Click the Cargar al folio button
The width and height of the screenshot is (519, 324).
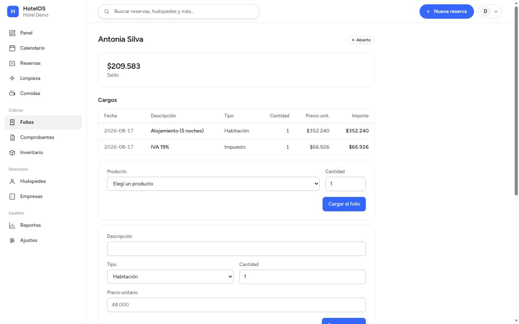pyautogui.click(x=344, y=204)
